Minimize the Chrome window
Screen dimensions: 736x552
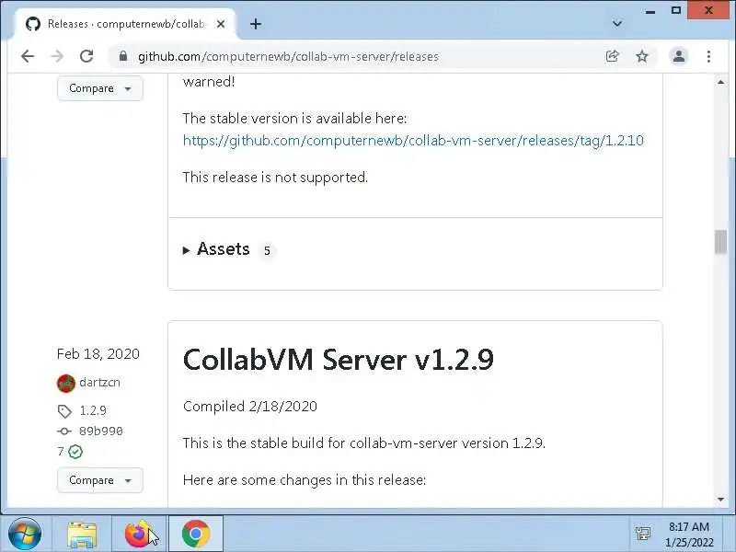(x=650, y=11)
